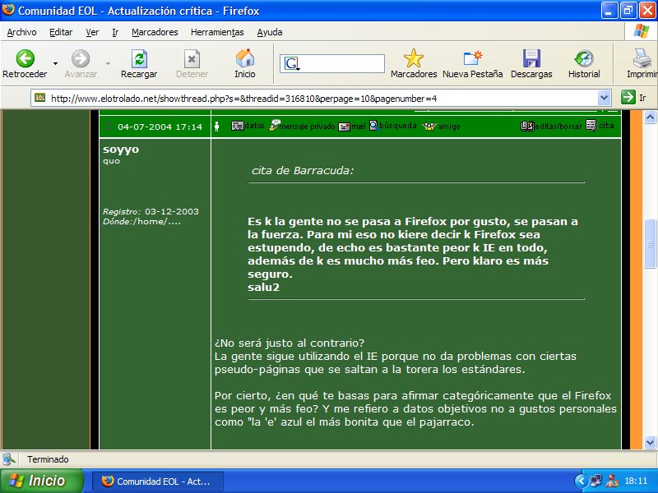Viewport: 658px width, 493px height.
Task: Open the Retroceder history dropdown arrow
Action: point(55,64)
